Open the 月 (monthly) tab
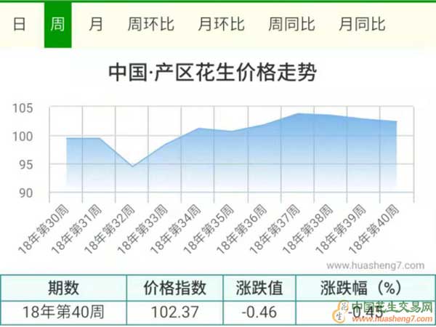Screen dimensions: 436x327 click(x=96, y=24)
